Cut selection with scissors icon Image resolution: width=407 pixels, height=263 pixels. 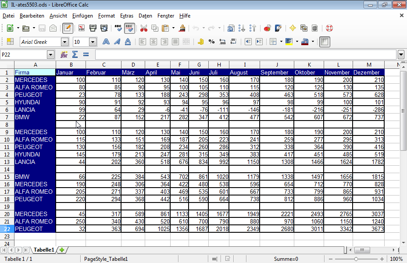[143, 28]
